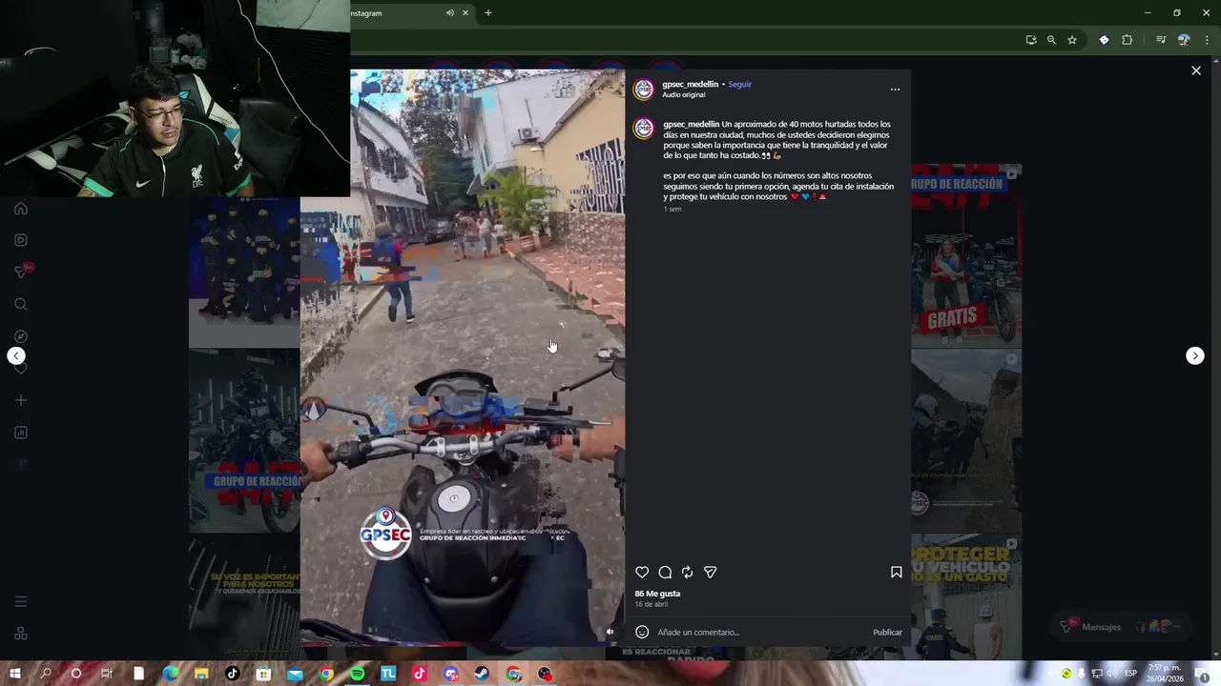
Task: Click the install app icon in the address bar
Action: (1031, 40)
